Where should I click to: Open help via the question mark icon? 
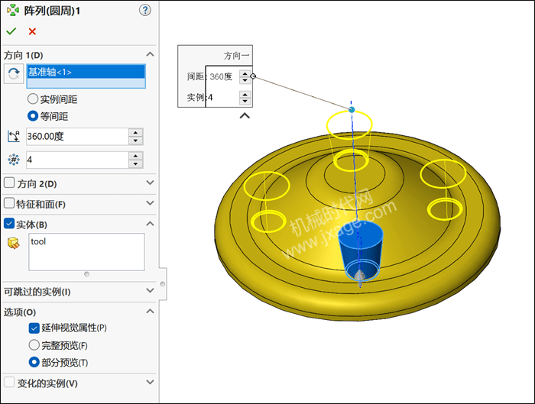[145, 10]
